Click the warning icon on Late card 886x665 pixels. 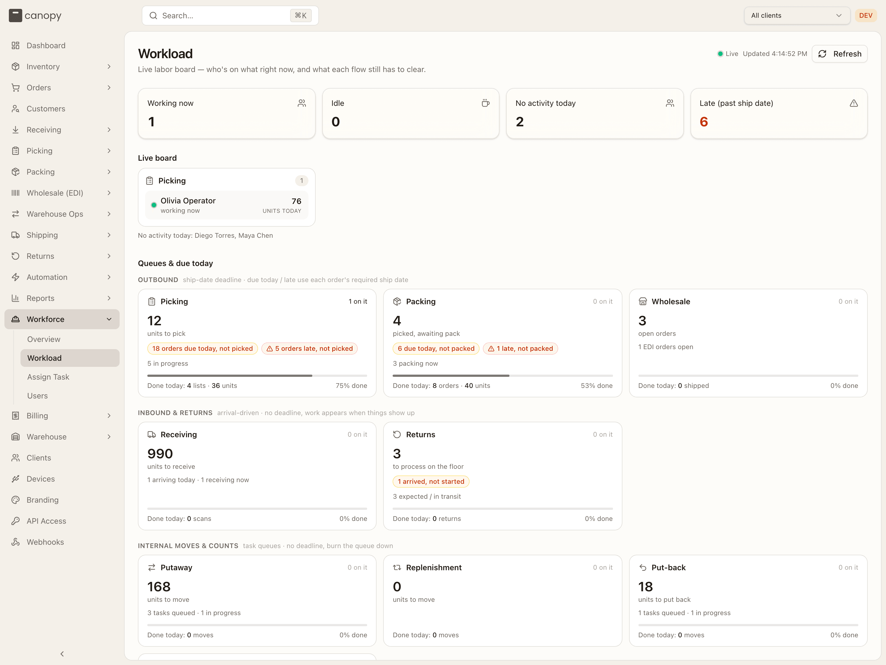coord(854,103)
